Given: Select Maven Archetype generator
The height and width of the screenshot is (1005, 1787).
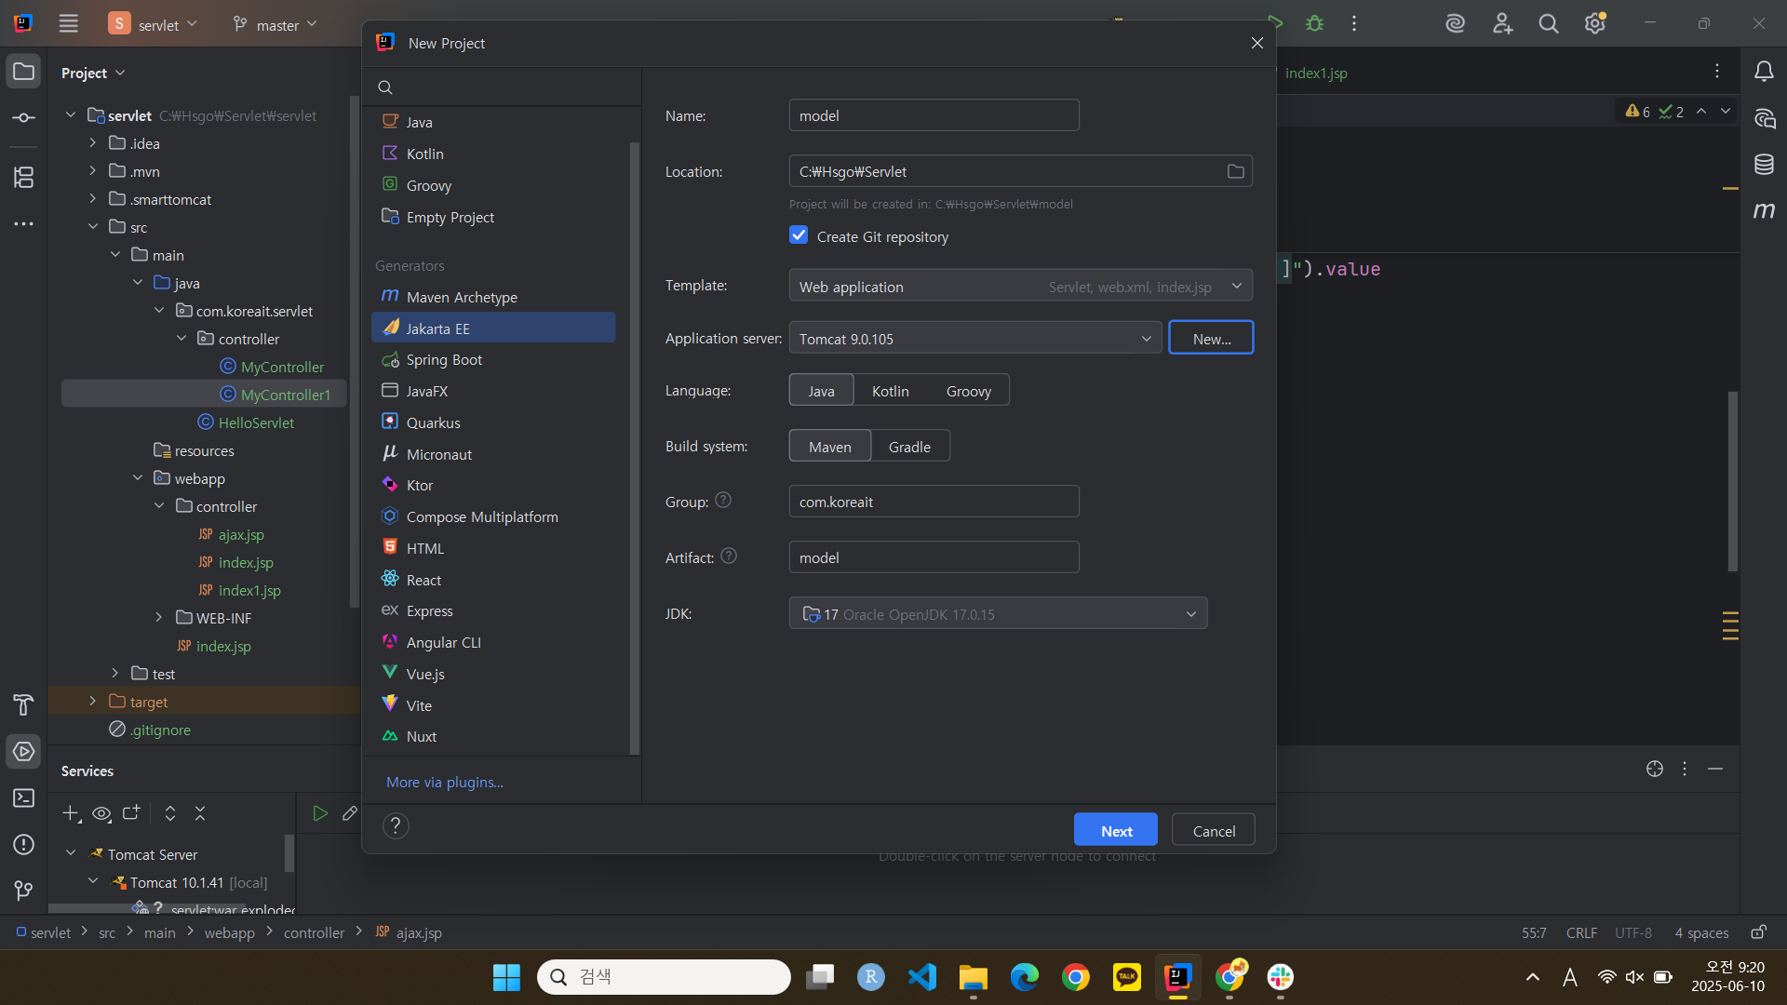Looking at the screenshot, I should click(x=462, y=297).
